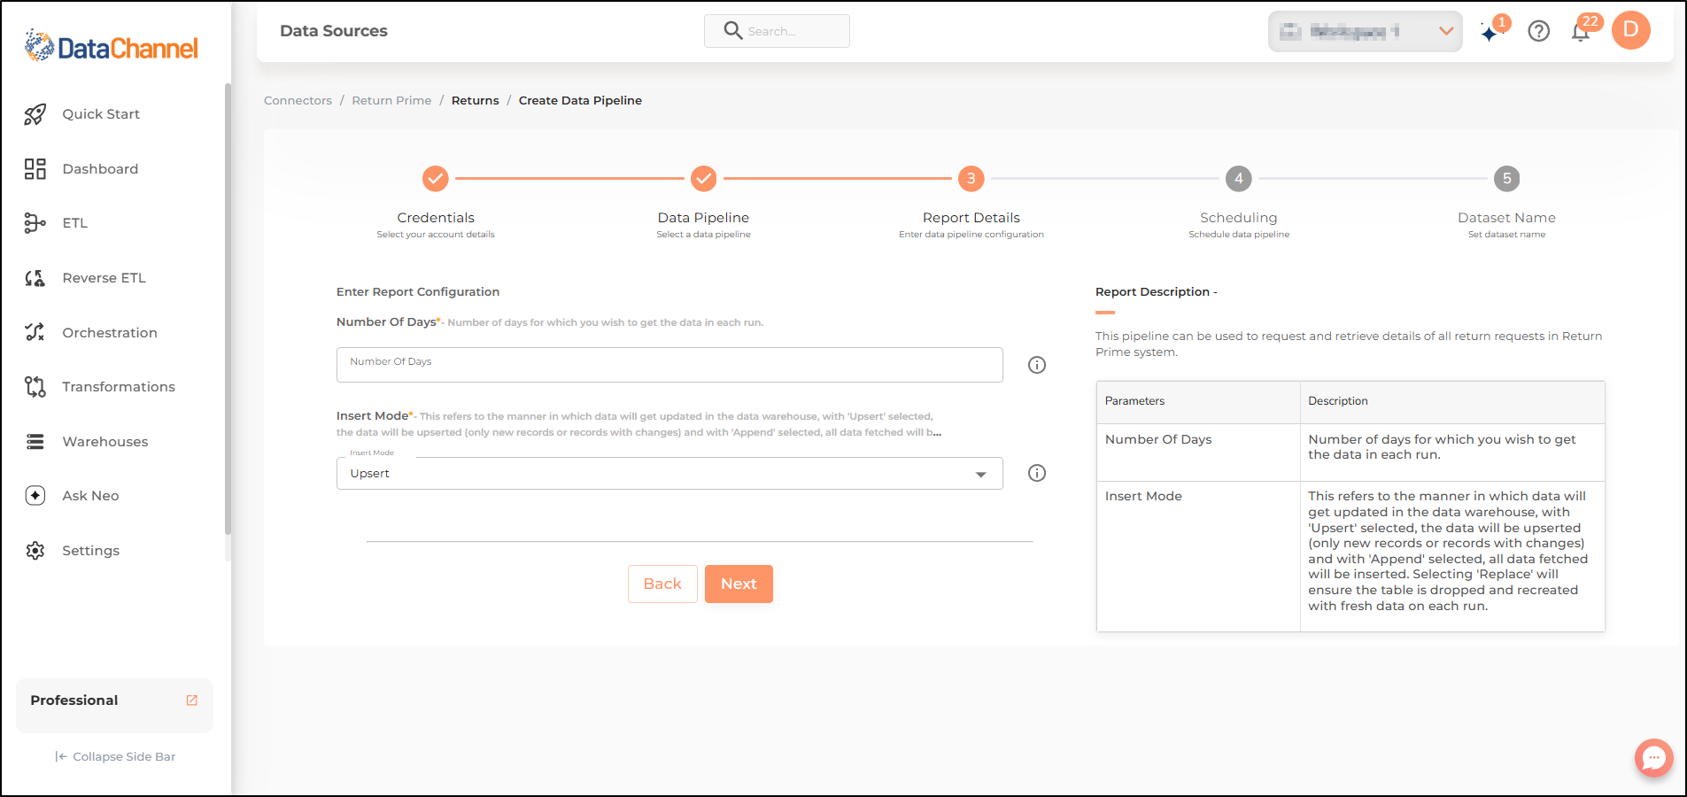Select step 4 Scheduling circle
The image size is (1687, 797).
pos(1239,179)
